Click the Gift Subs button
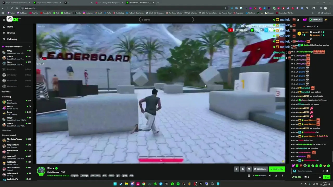Viewport: 333px width, 187px height. tap(260, 169)
